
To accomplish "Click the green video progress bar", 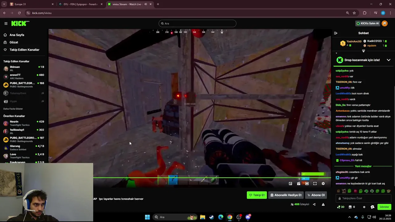I will click(212, 178).
